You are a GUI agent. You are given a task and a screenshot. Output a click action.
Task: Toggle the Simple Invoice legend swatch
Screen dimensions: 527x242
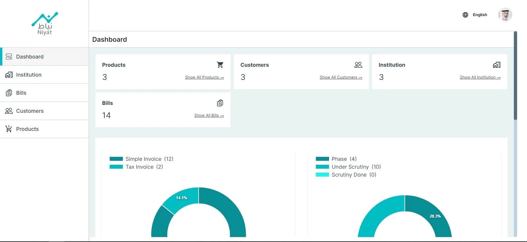(x=116, y=159)
